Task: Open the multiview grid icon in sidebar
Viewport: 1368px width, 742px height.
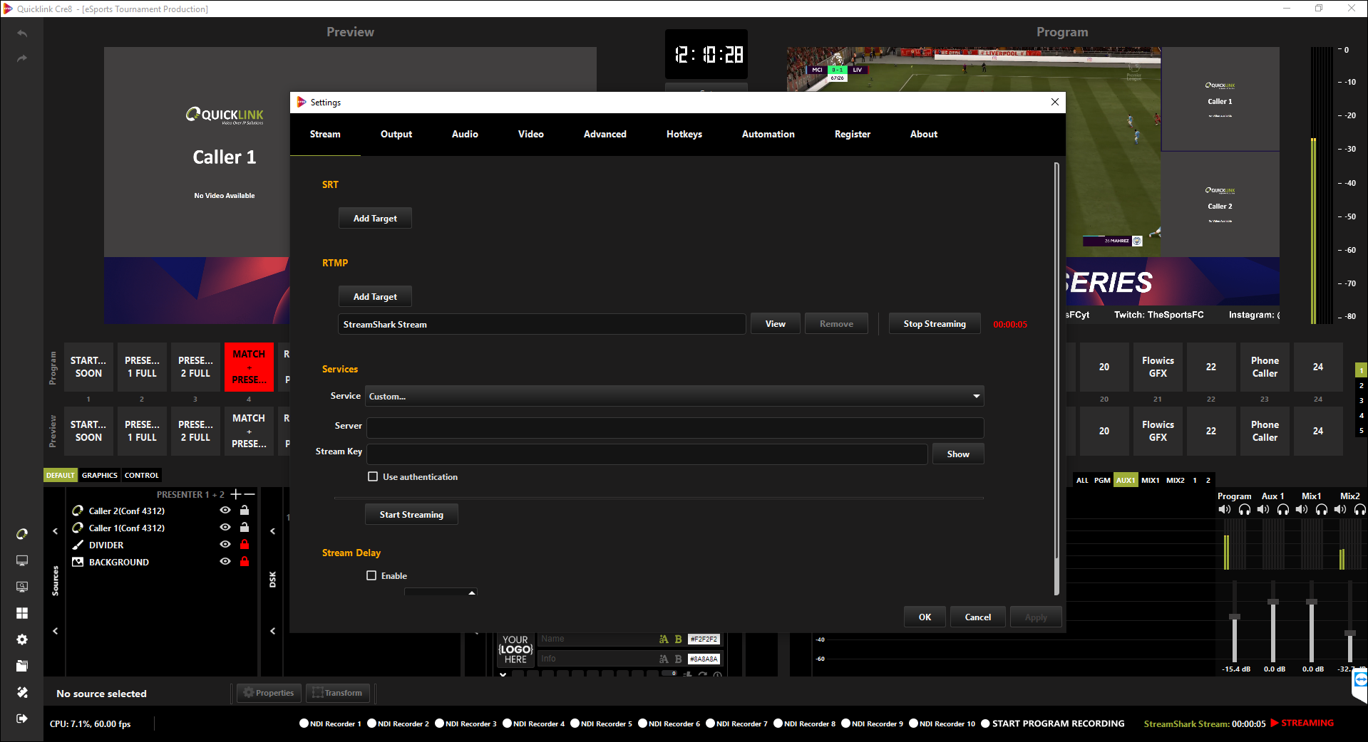Action: click(x=22, y=613)
